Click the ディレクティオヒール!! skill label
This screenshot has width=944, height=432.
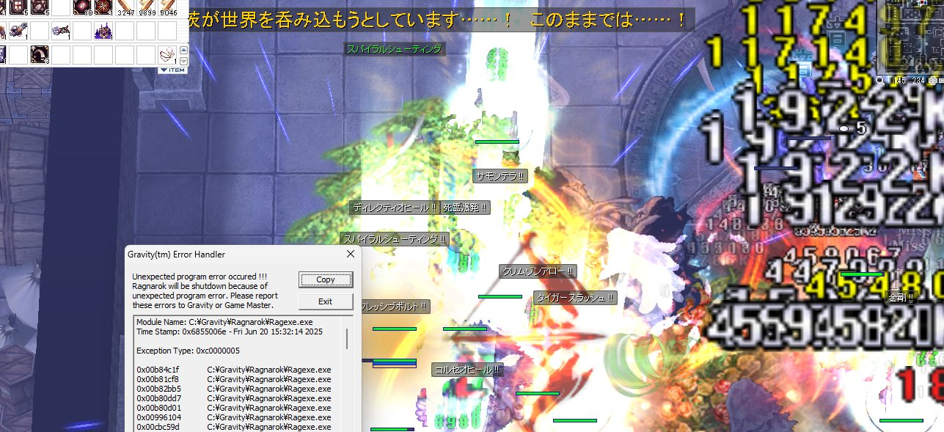pos(395,208)
